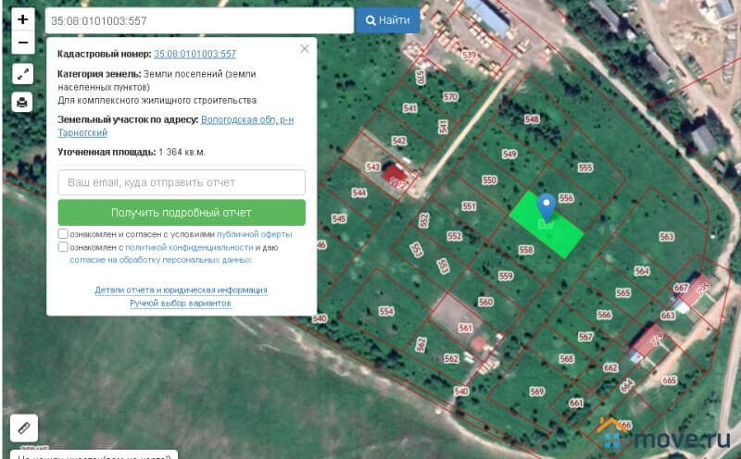Viewport: 741px width, 459px height.
Task: Toggle fullscreen map view icon
Action: 22,74
